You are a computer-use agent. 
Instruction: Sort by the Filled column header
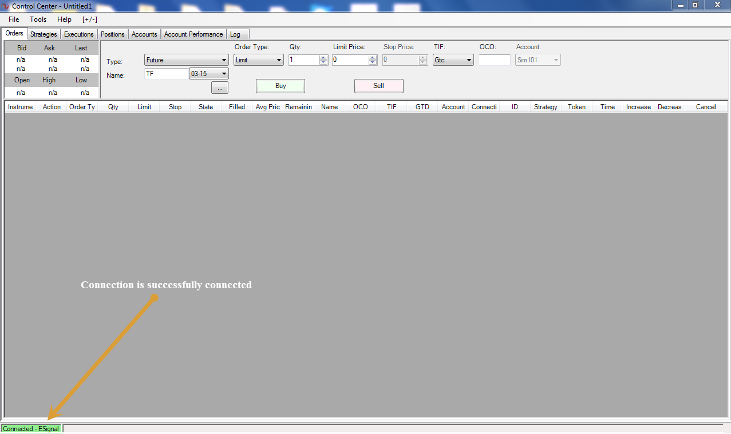pos(237,107)
